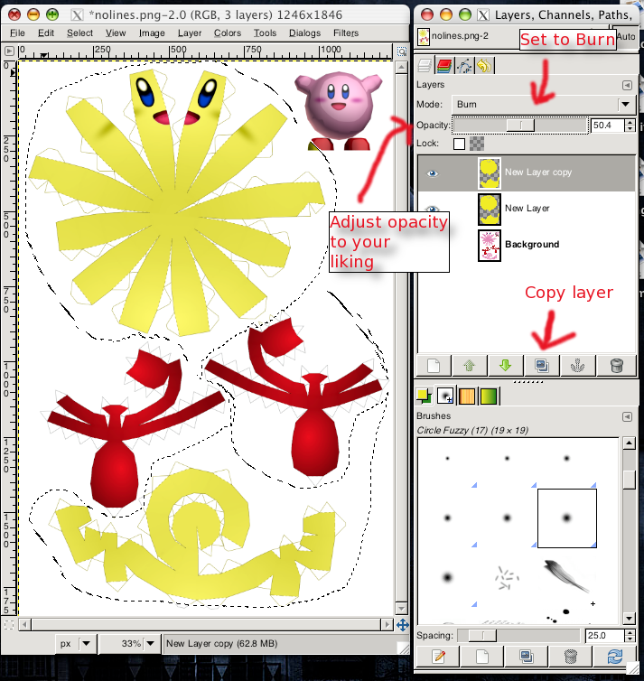Click the Auto button
The height and width of the screenshot is (681, 644).
tap(625, 37)
